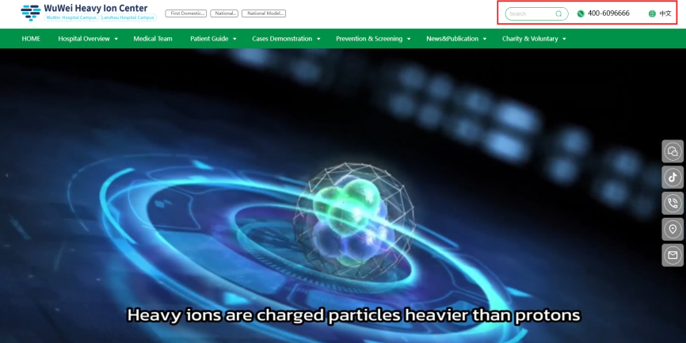Open the Cases Demonstration menu
686x343 pixels.
282,39
